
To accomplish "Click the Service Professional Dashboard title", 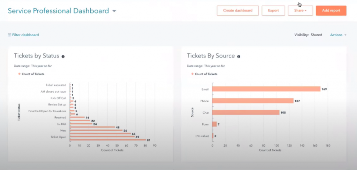I will pos(58,11).
